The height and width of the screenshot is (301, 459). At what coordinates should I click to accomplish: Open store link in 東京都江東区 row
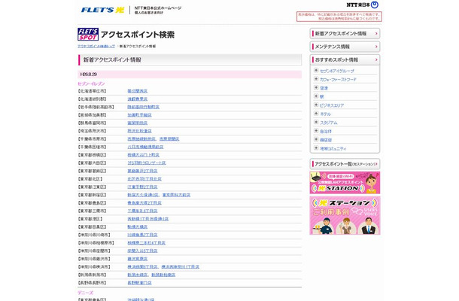[x=142, y=187]
